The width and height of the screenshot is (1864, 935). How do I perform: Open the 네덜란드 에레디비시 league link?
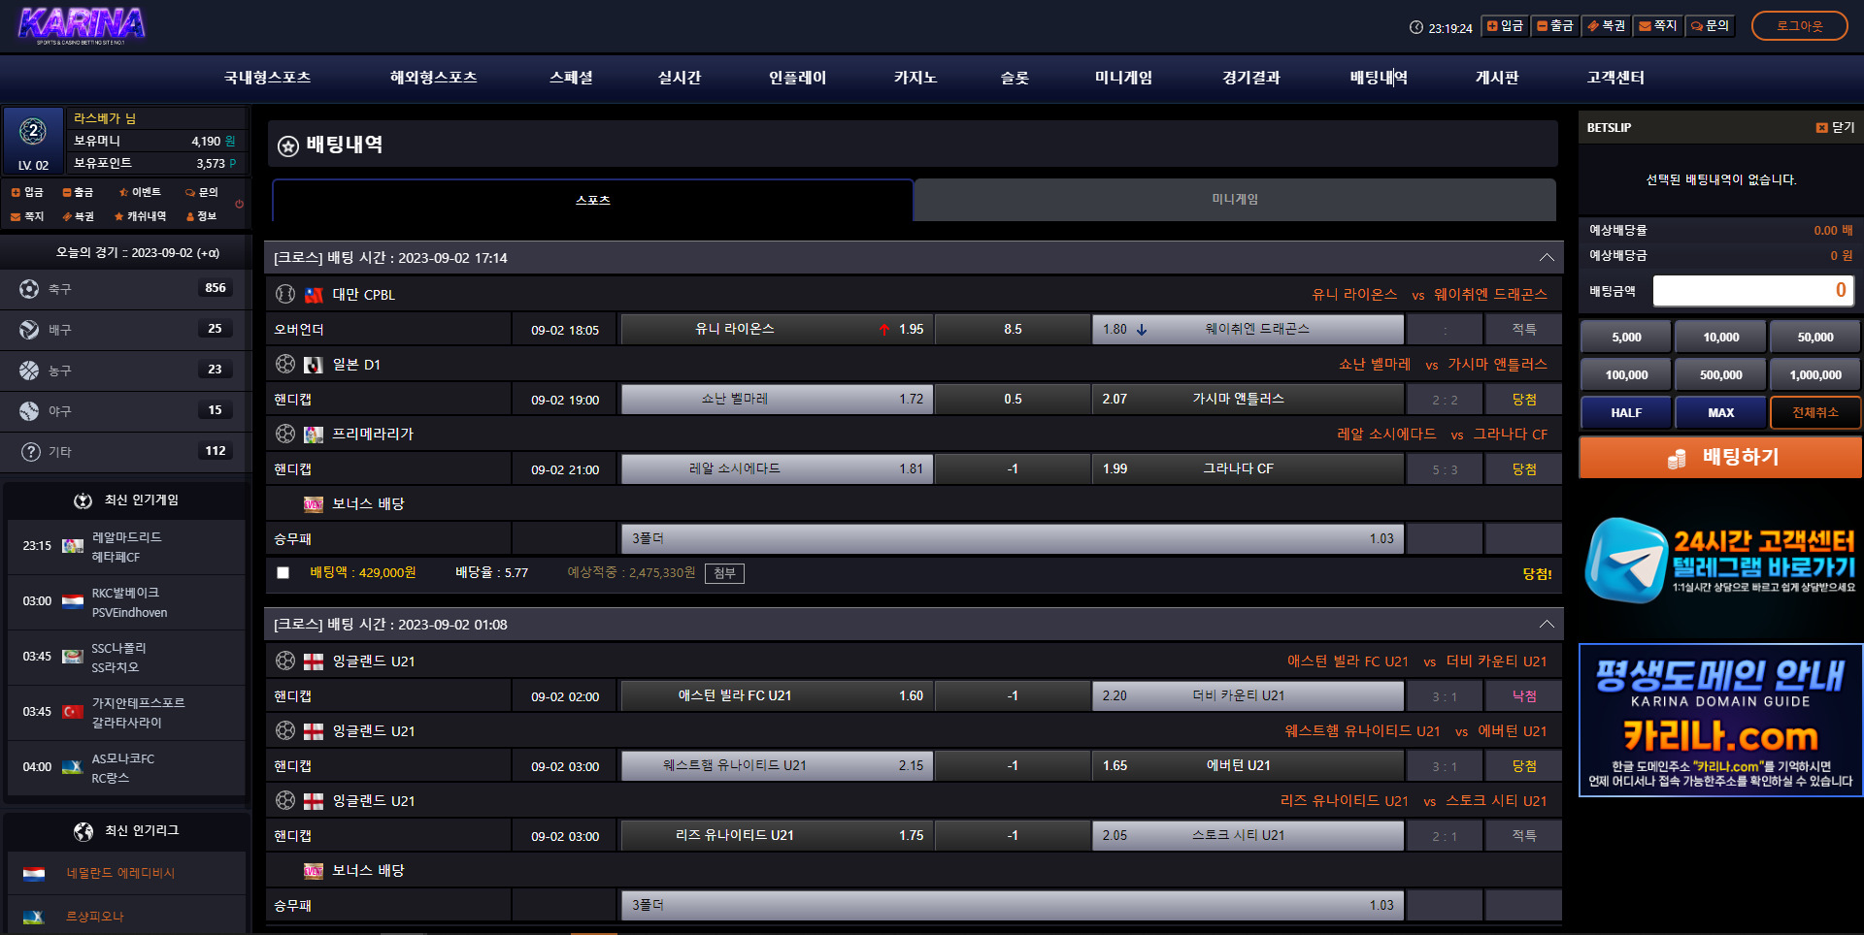120,874
